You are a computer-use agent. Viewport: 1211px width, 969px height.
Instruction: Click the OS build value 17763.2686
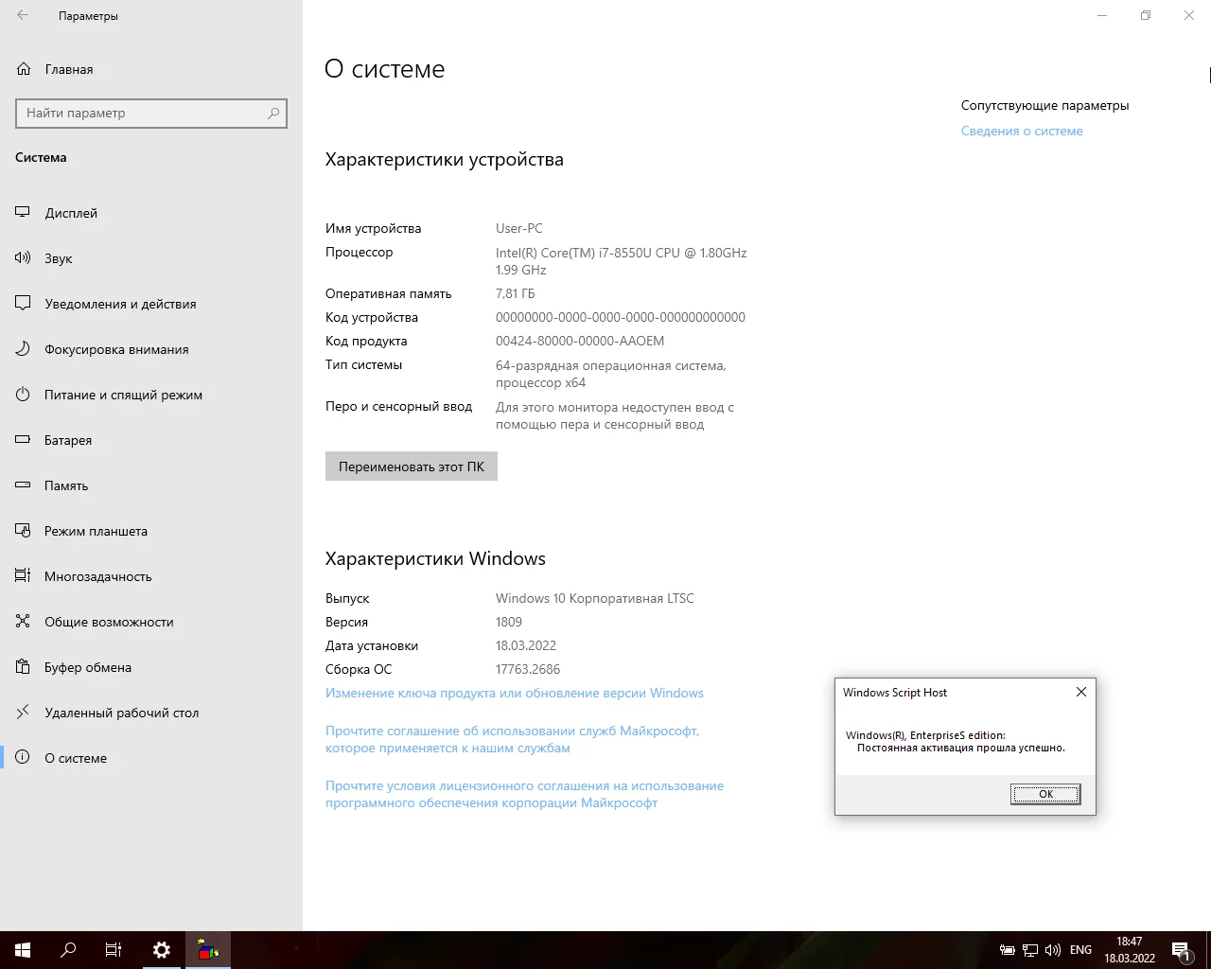click(x=528, y=669)
